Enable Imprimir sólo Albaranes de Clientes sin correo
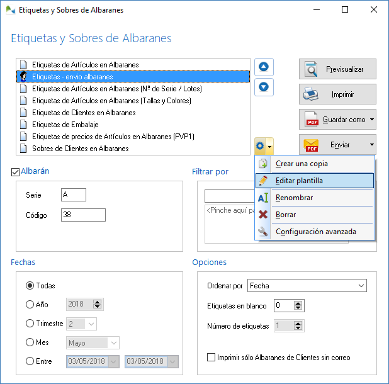This screenshot has height=384, width=389. pos(211,358)
